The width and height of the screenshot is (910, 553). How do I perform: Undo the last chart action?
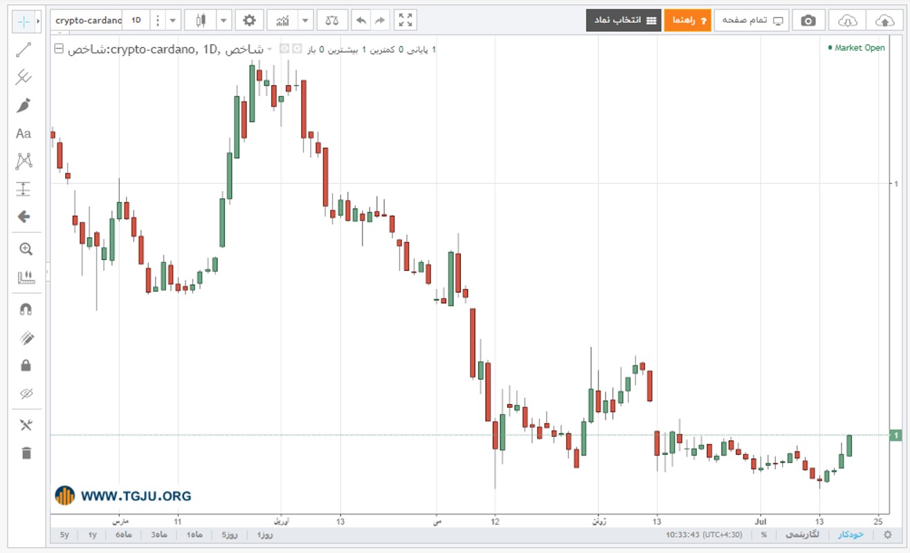[361, 20]
